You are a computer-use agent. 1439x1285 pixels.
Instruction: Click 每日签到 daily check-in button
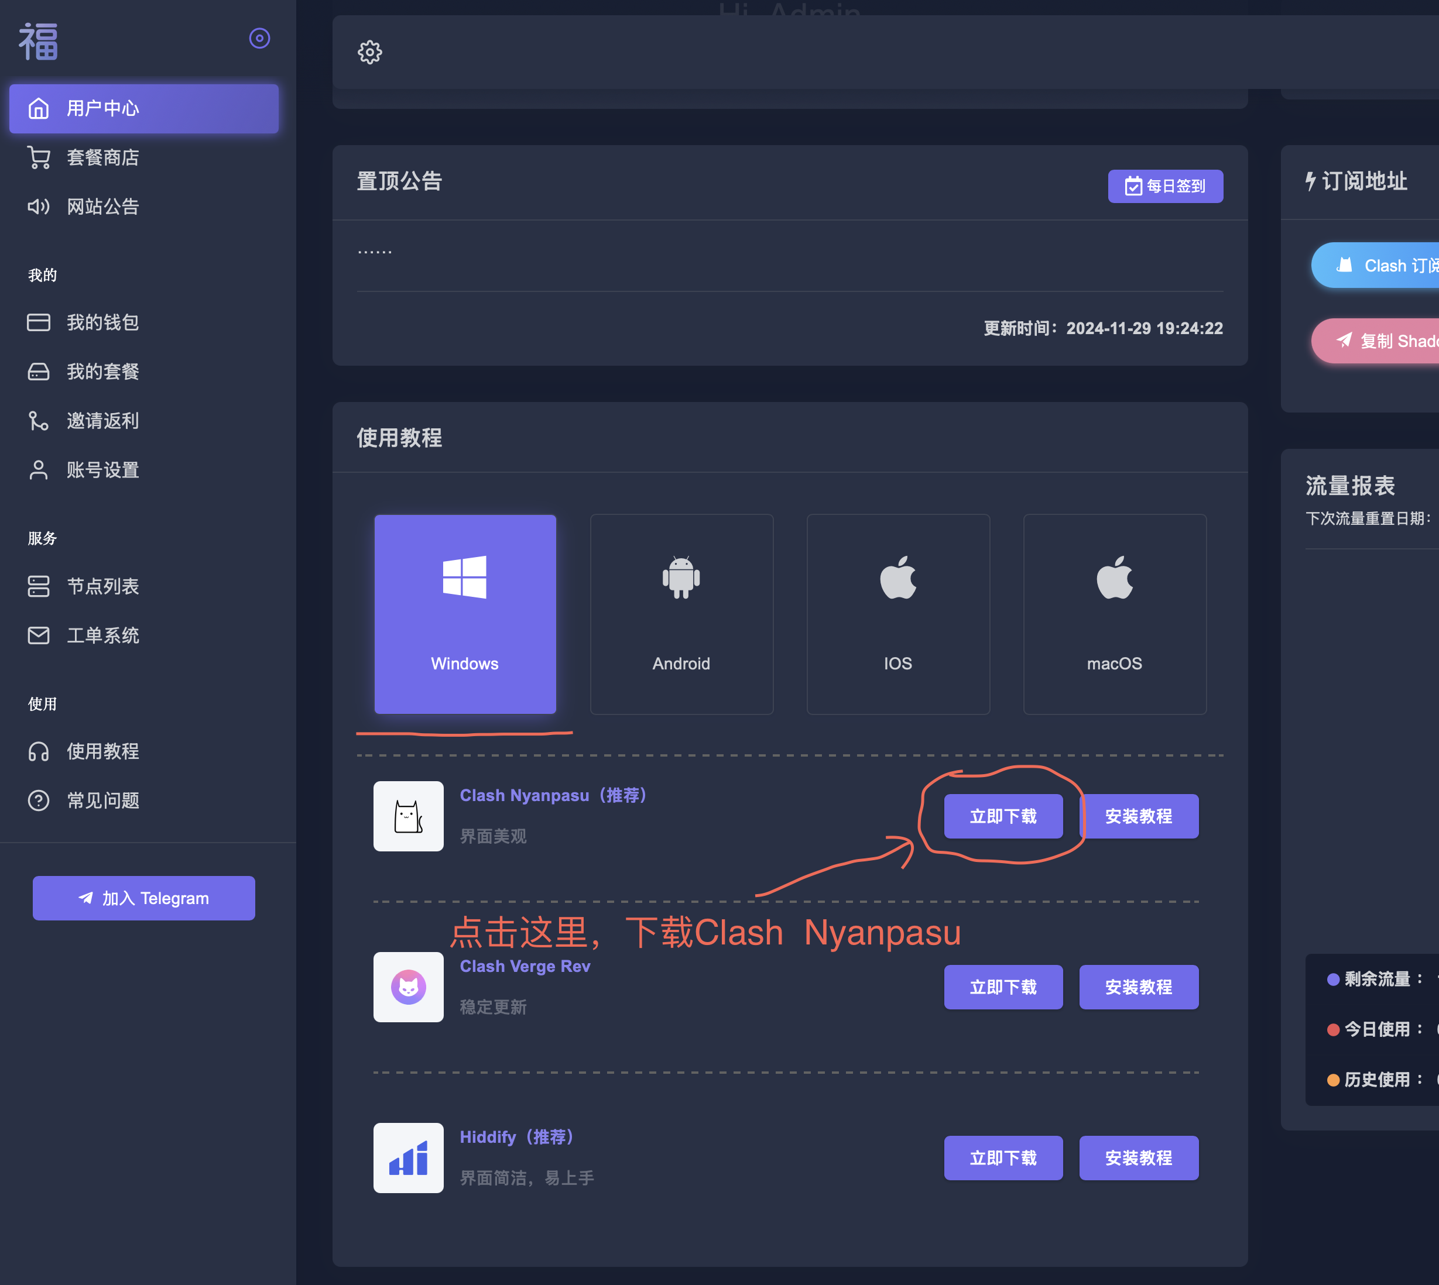point(1165,187)
